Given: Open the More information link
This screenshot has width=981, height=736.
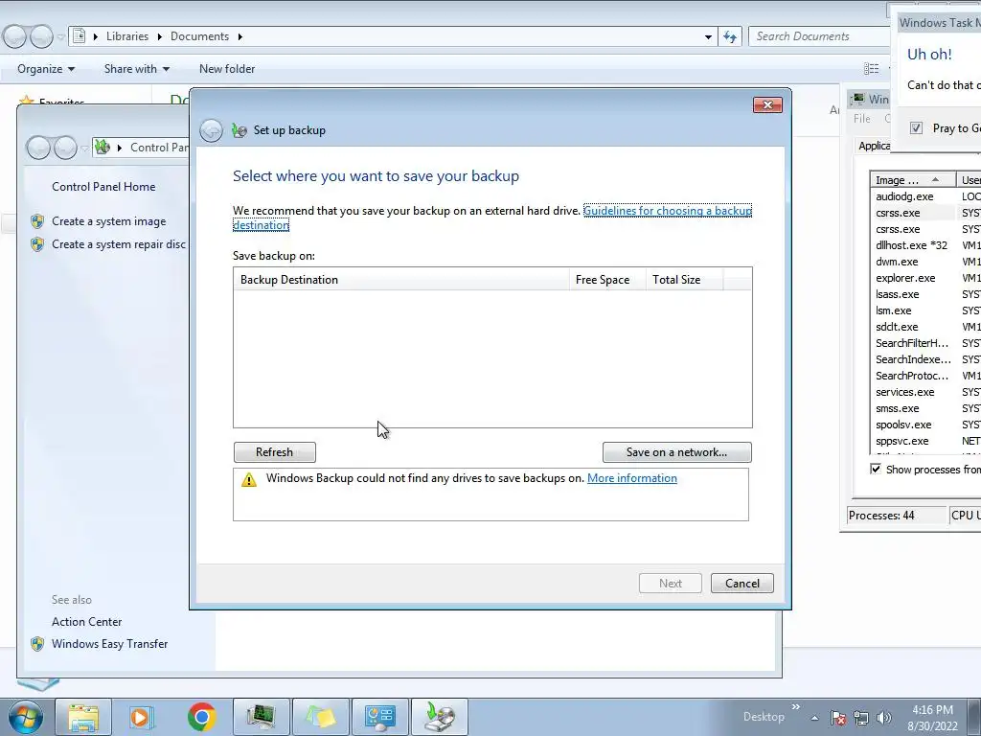Looking at the screenshot, I should [632, 478].
